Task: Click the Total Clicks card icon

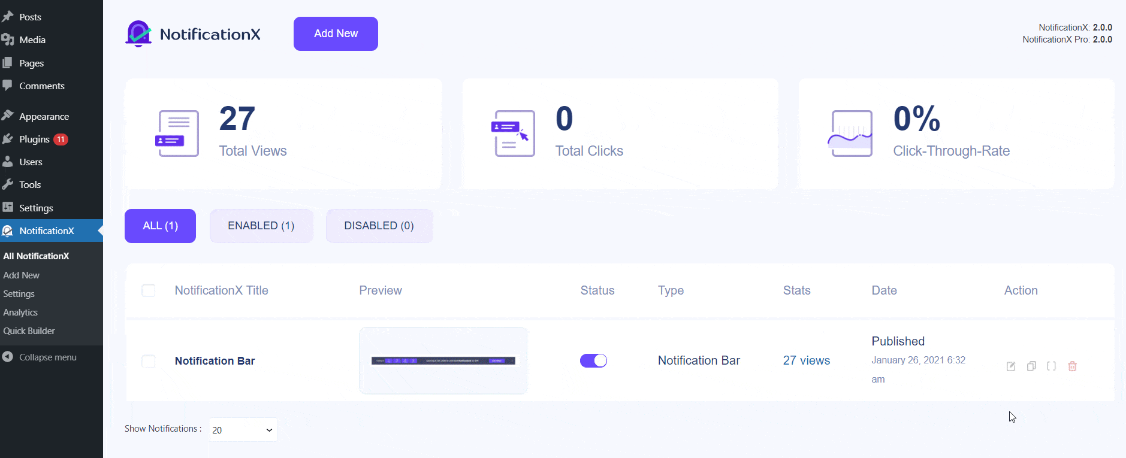Action: pos(513,134)
